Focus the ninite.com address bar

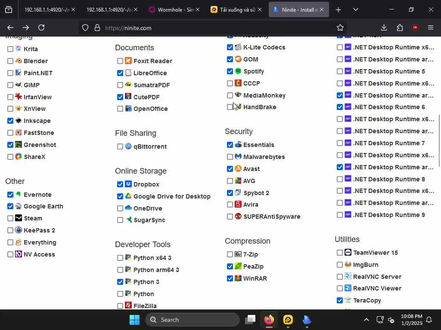pyautogui.click(x=214, y=28)
